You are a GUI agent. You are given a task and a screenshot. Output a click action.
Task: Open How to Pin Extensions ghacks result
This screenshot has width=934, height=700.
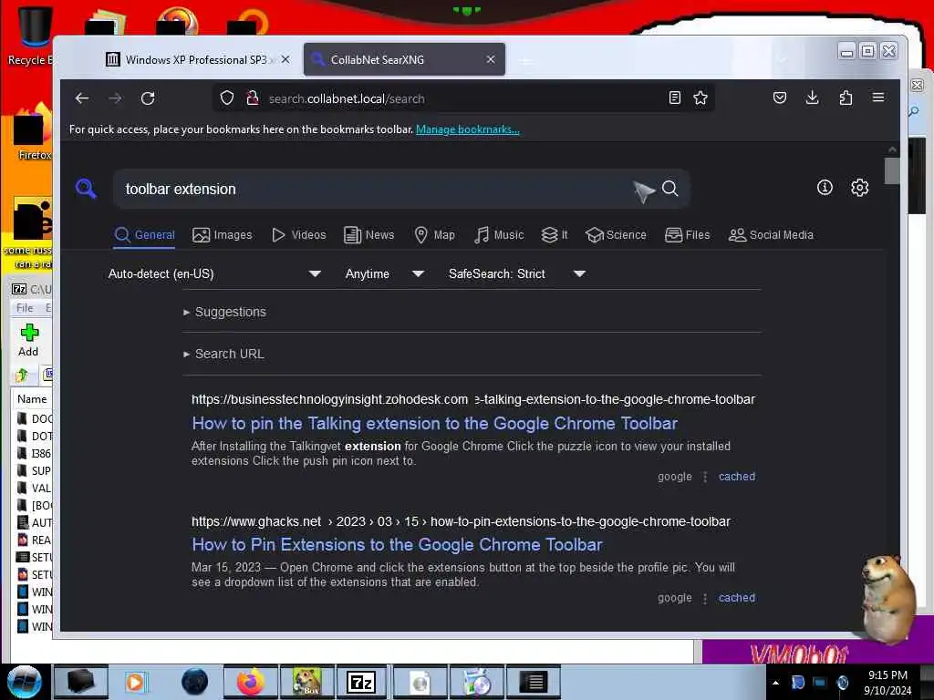point(397,545)
